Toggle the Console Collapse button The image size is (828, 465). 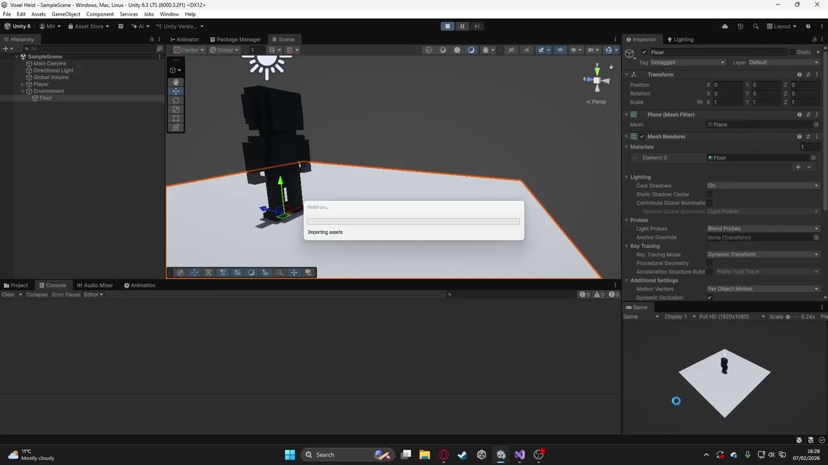37,294
